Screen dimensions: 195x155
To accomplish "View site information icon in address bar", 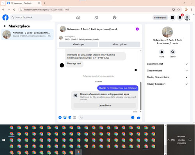I will [21, 10].
